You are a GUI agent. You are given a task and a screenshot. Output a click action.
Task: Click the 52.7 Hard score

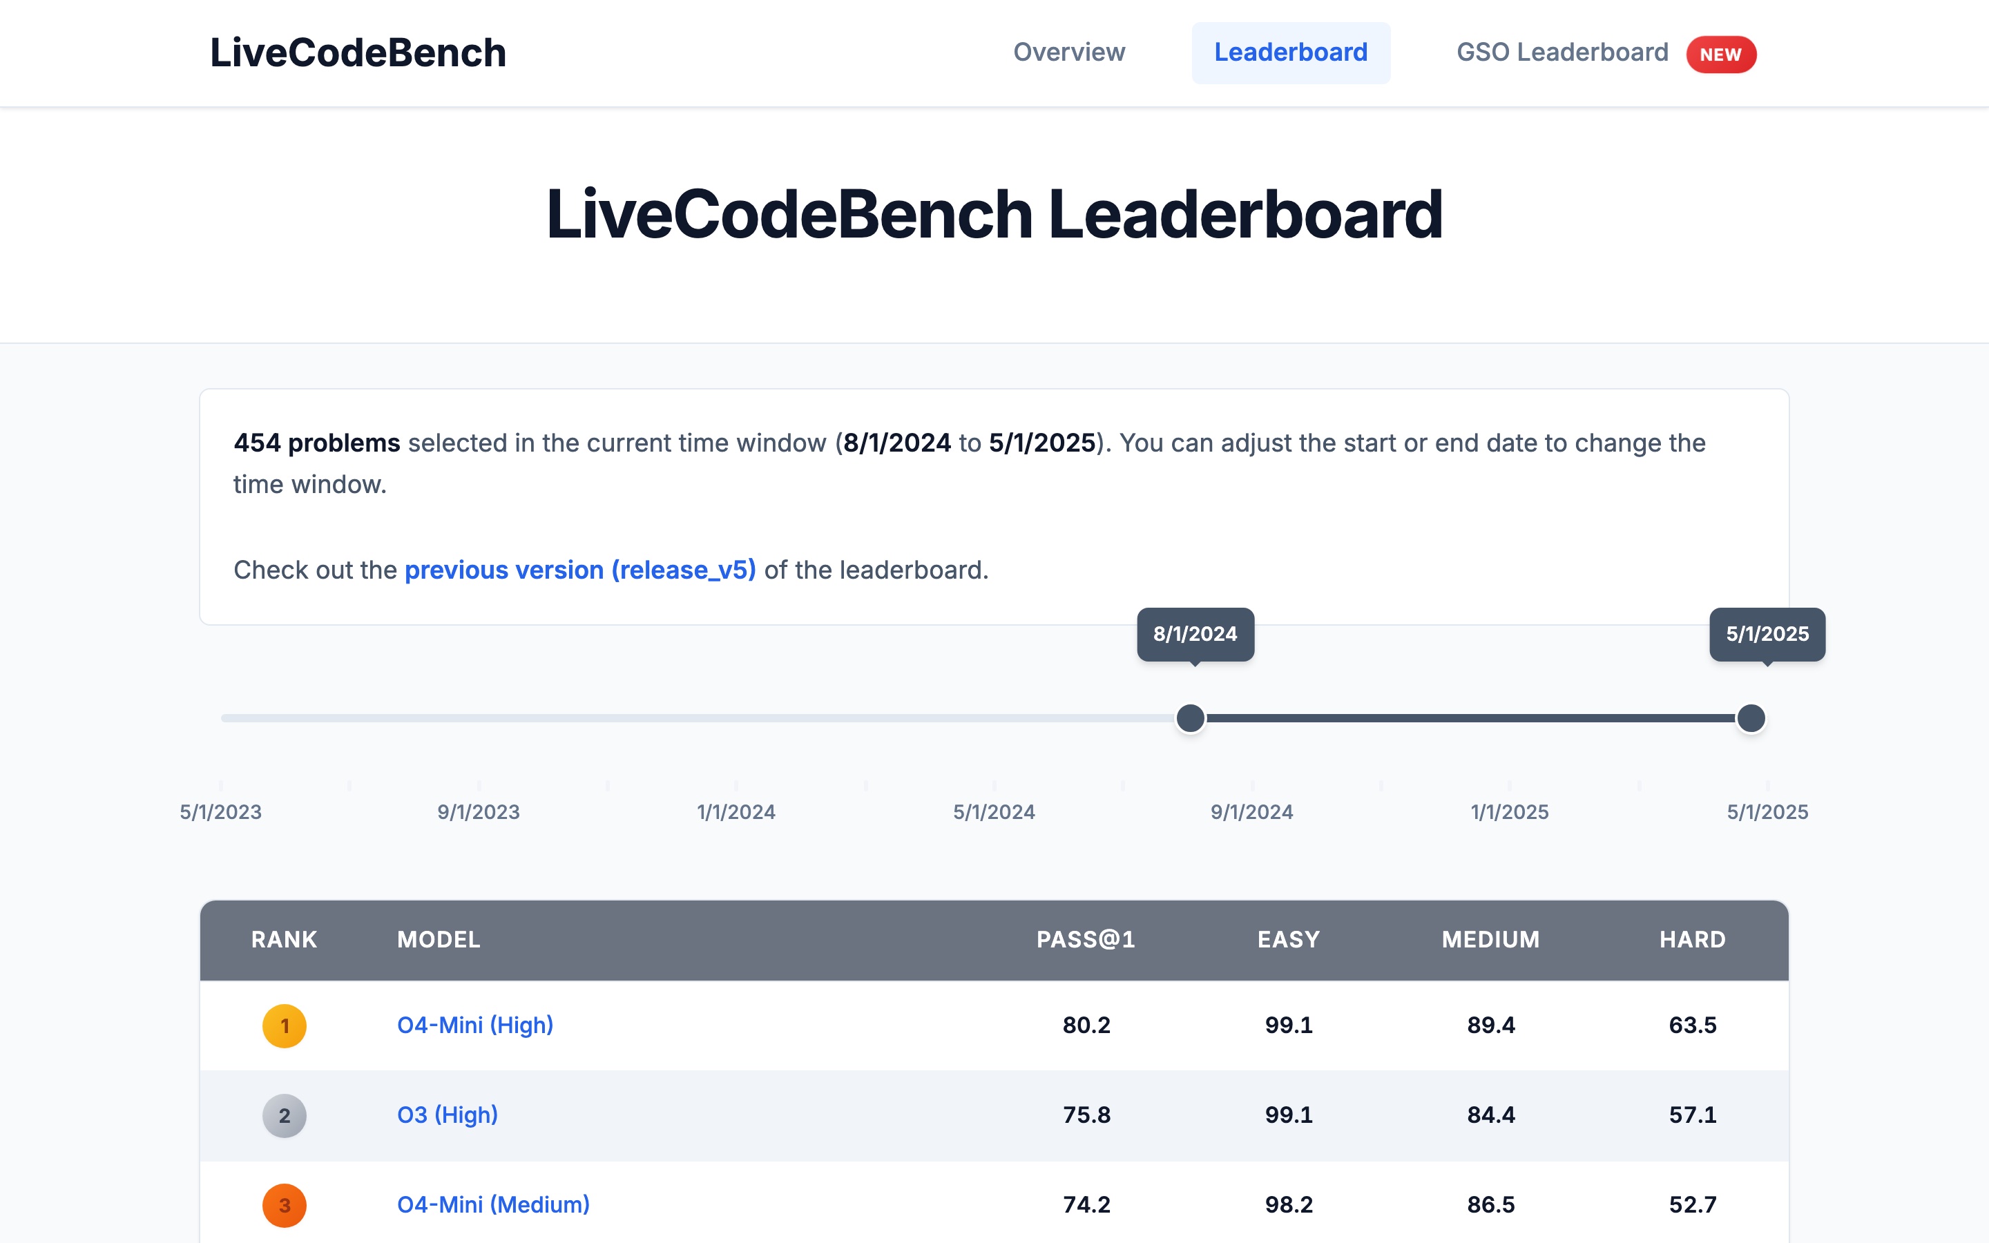click(1692, 1204)
